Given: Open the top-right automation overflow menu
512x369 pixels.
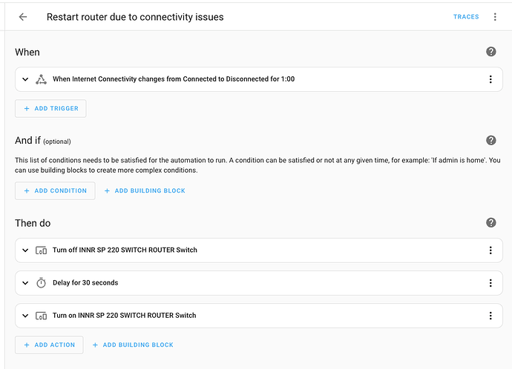Looking at the screenshot, I should [495, 17].
